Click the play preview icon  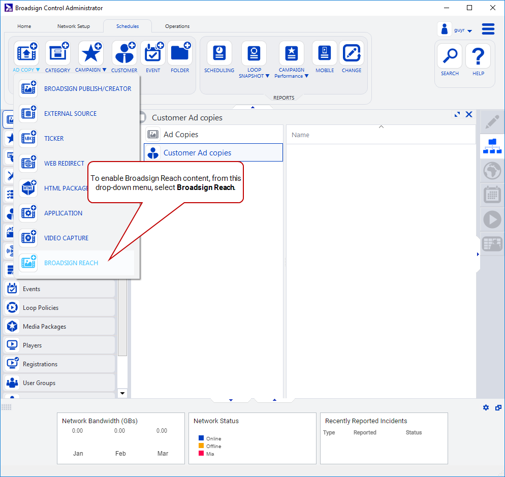(492, 219)
